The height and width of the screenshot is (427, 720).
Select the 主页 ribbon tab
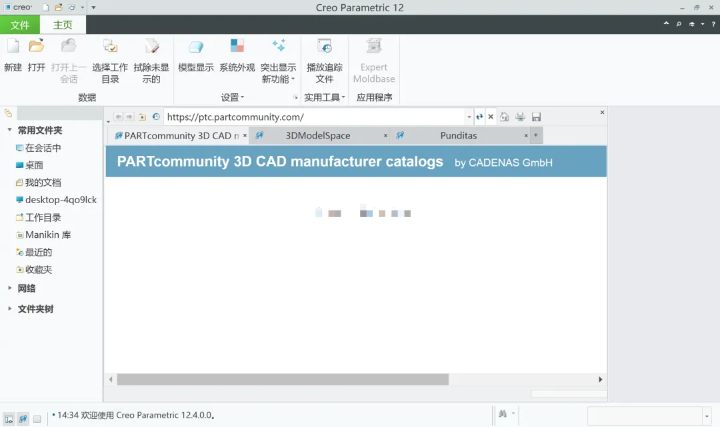click(x=63, y=25)
